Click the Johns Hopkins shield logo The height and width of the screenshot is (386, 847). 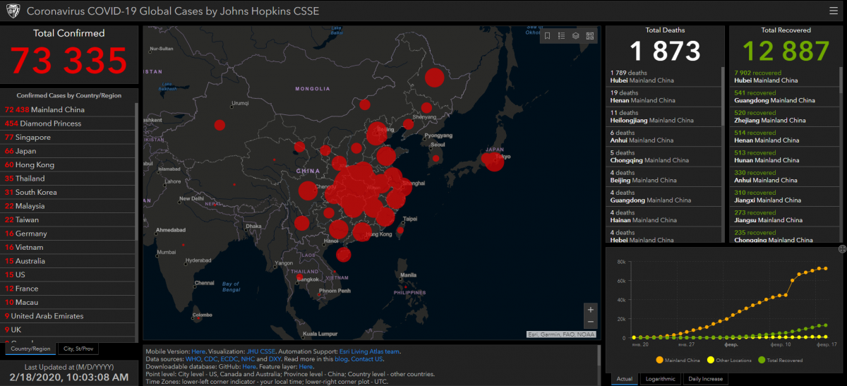click(x=13, y=11)
